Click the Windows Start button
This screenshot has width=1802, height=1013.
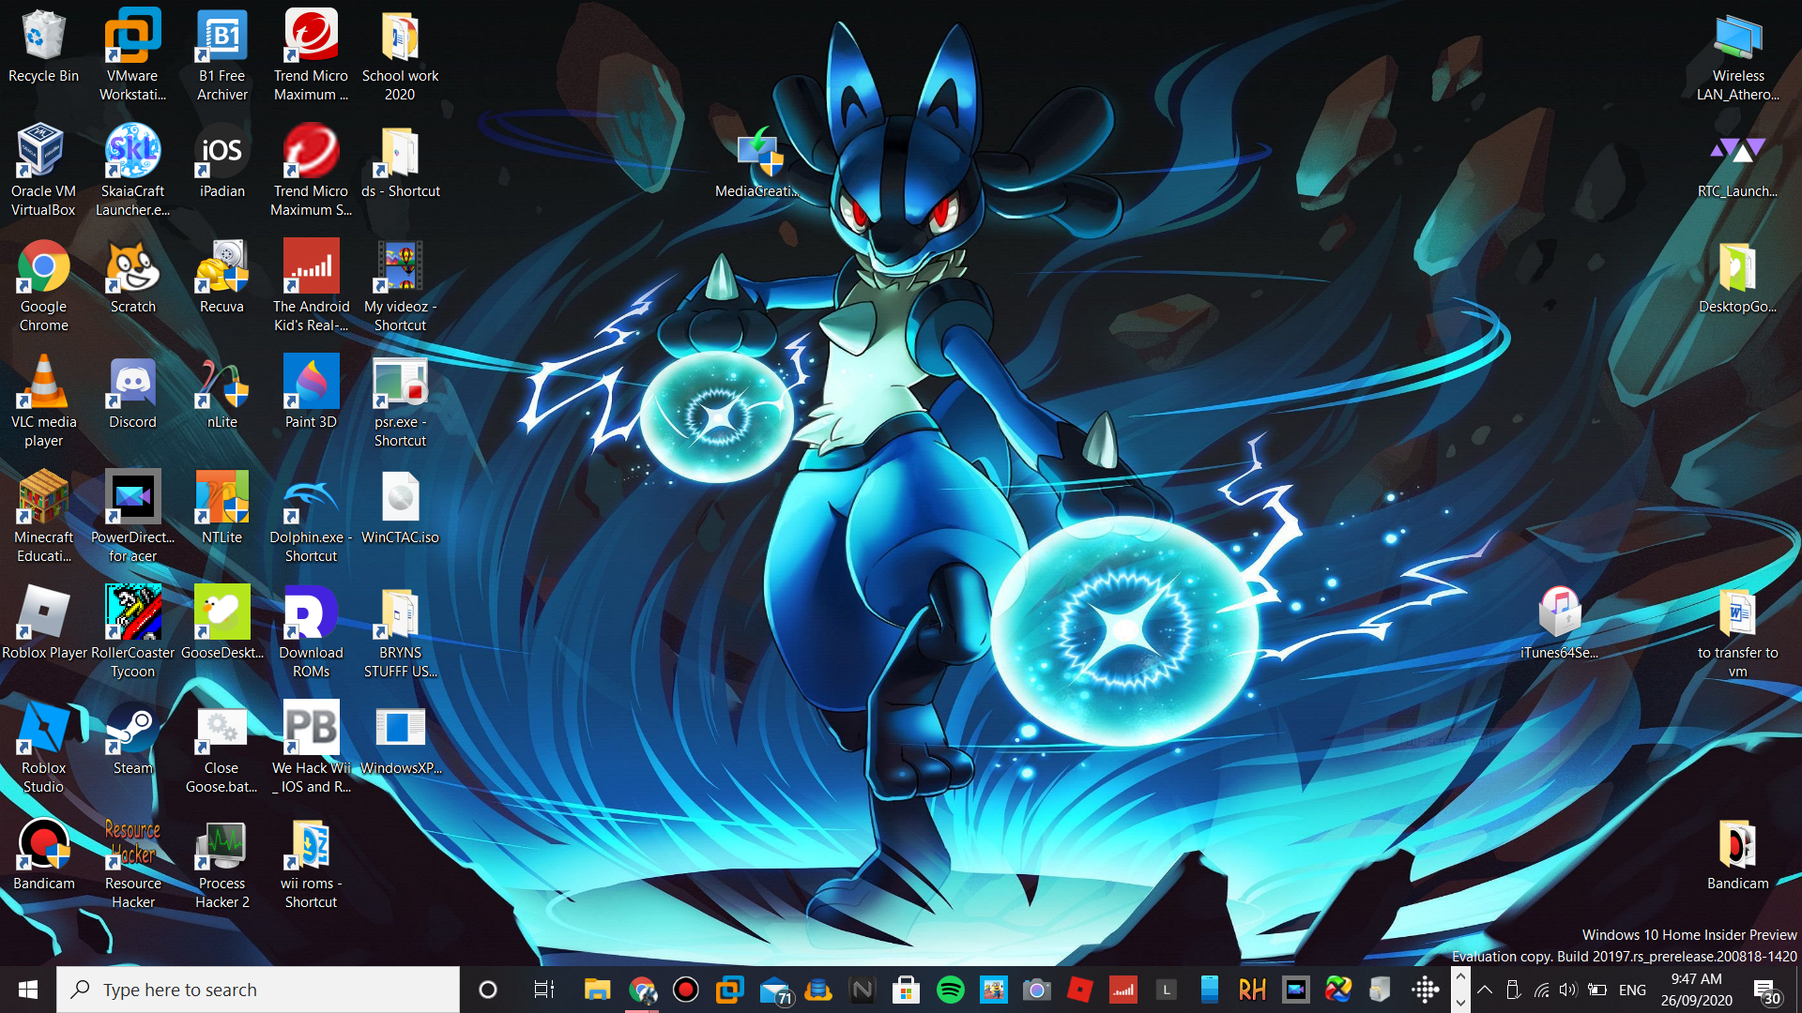point(28,990)
